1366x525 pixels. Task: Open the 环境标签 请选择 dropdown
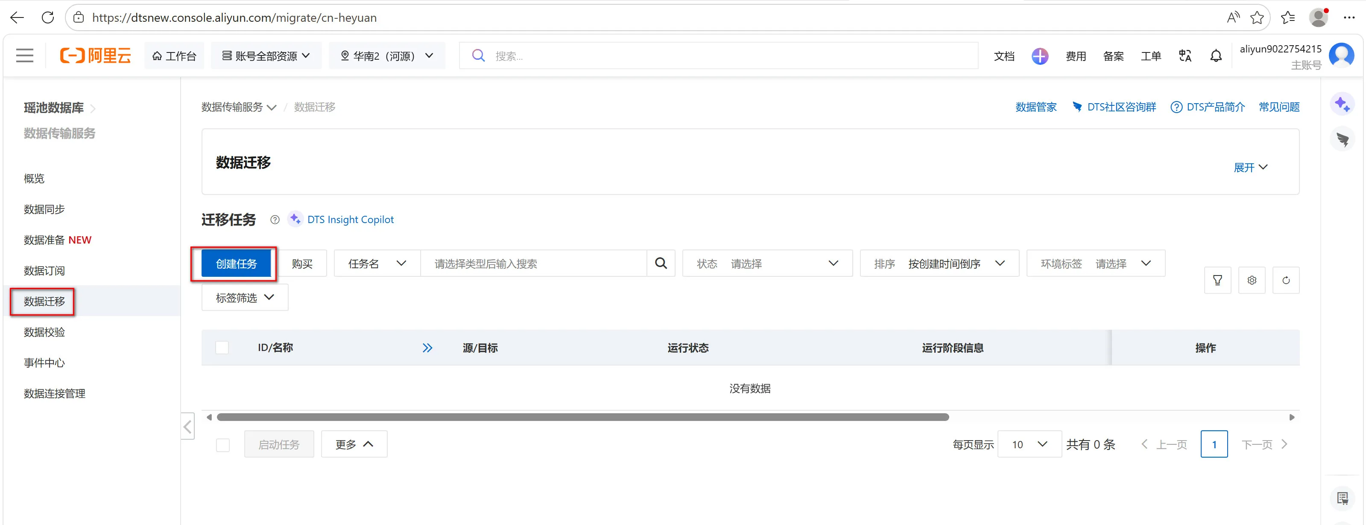1096,263
